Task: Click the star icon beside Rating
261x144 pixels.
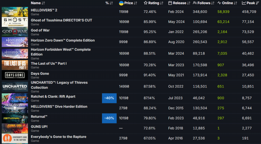Action: [x=146, y=3]
